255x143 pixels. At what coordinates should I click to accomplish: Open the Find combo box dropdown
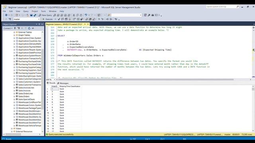tap(141, 15)
